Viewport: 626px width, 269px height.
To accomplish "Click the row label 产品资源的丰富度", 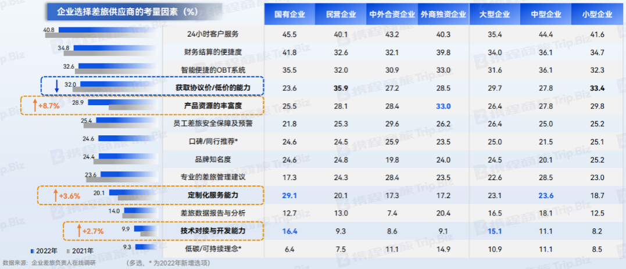I will [213, 106].
